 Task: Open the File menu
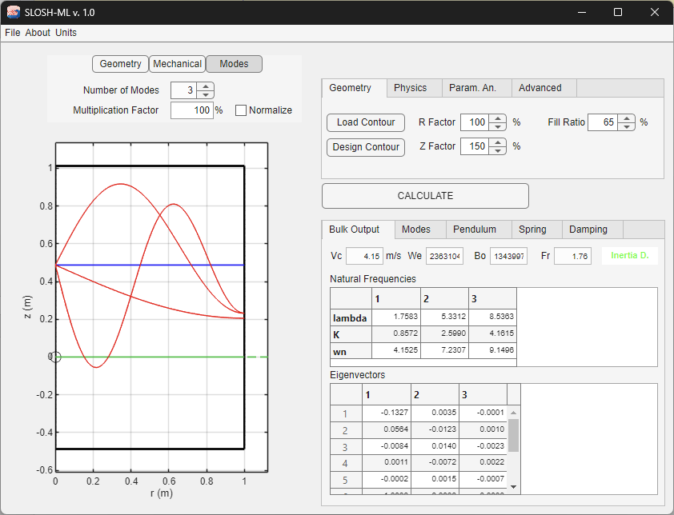click(x=12, y=33)
